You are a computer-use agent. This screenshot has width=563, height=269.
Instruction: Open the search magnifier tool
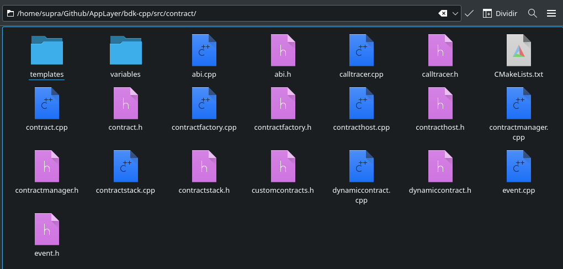533,14
